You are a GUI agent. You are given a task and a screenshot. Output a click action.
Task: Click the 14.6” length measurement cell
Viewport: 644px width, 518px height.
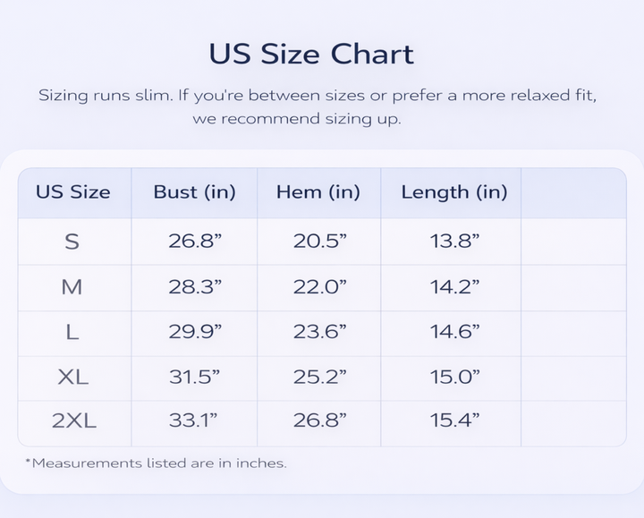click(x=455, y=332)
